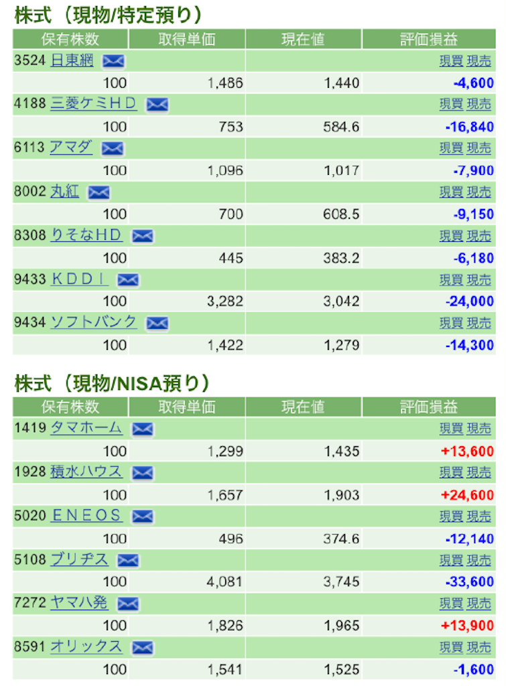This screenshot has width=506, height=686.
Task: Click the mail icon next to りそなHD
Action: click(143, 236)
